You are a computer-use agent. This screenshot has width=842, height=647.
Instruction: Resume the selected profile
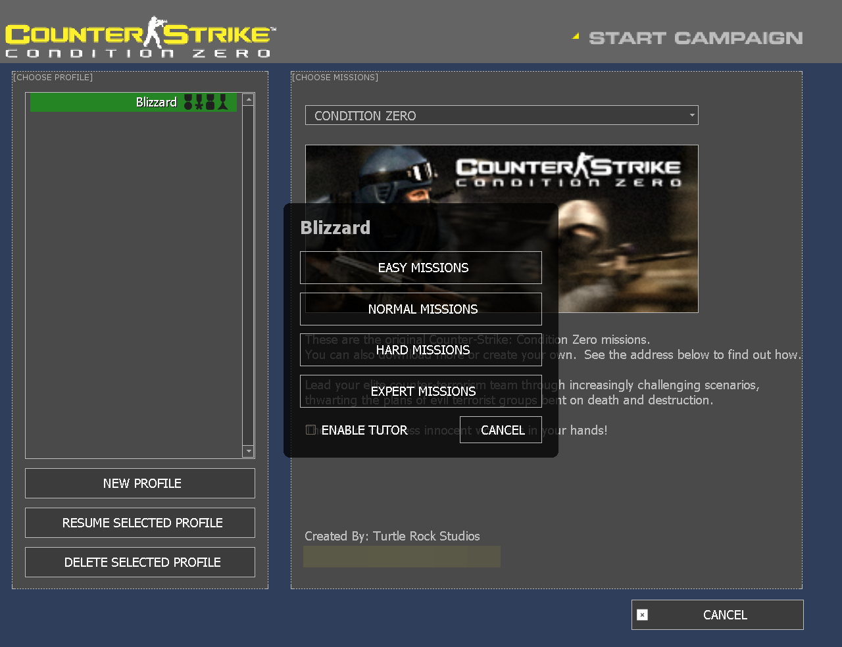point(140,523)
